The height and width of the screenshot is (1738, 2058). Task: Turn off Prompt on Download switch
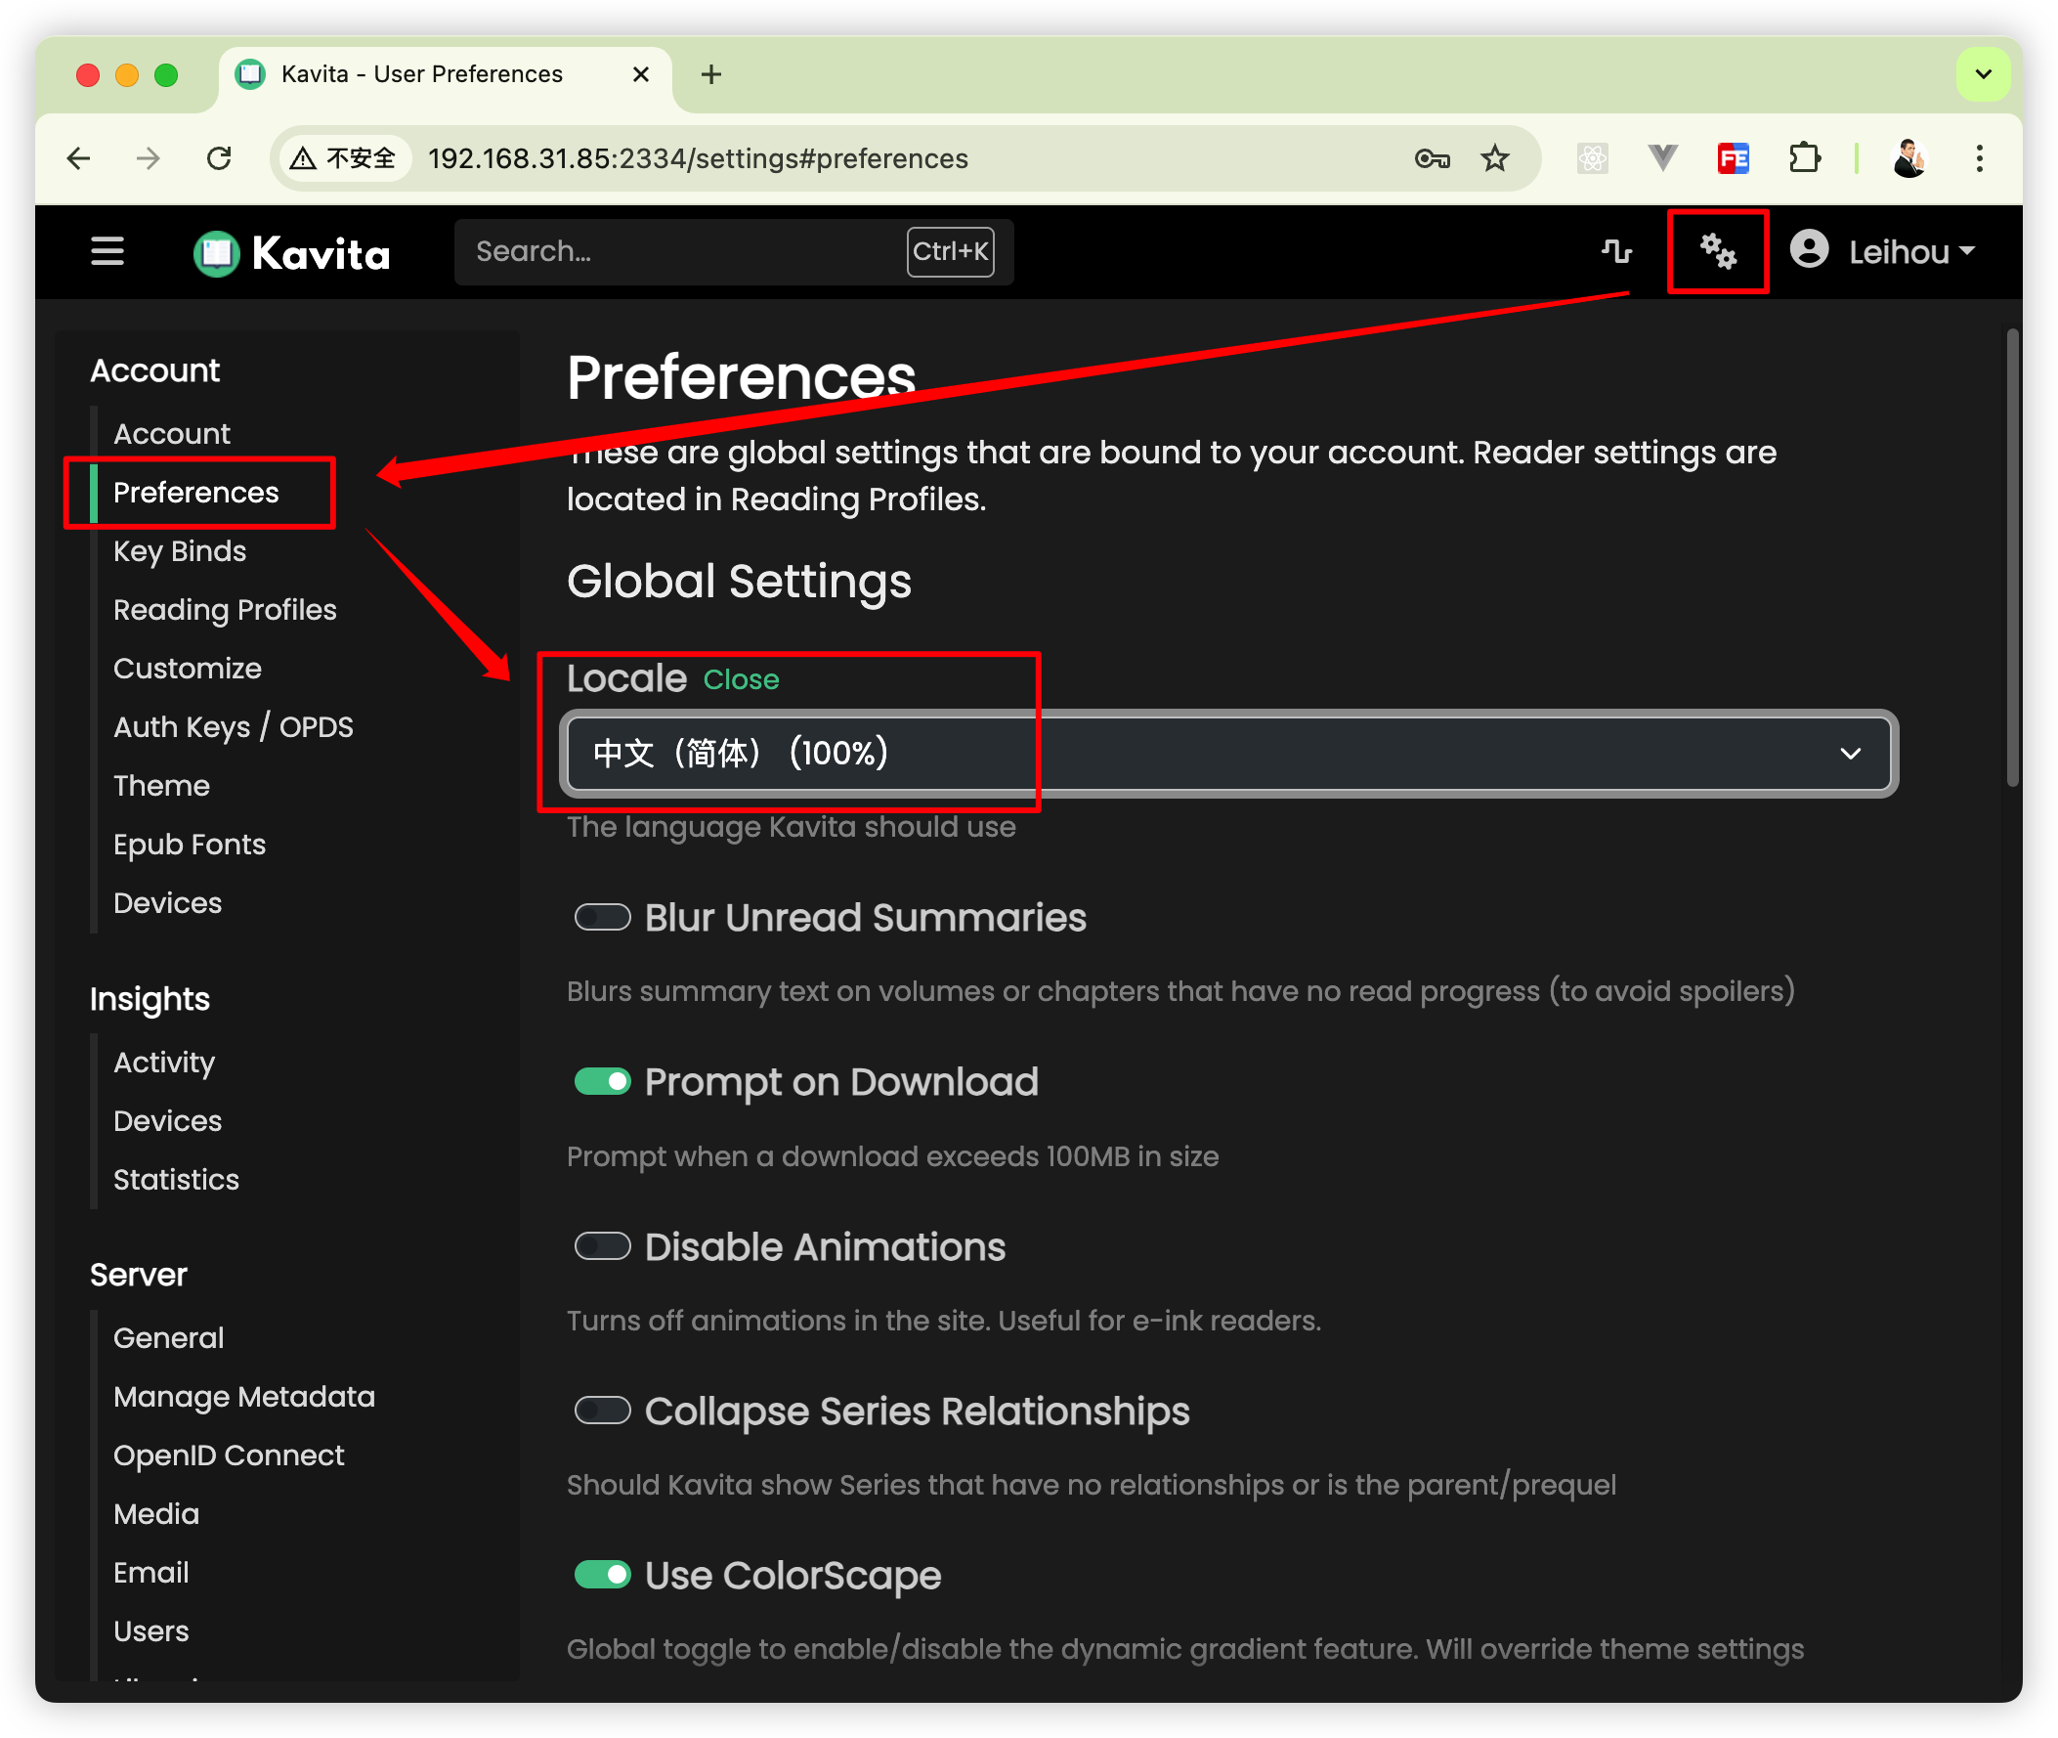pos(603,1082)
